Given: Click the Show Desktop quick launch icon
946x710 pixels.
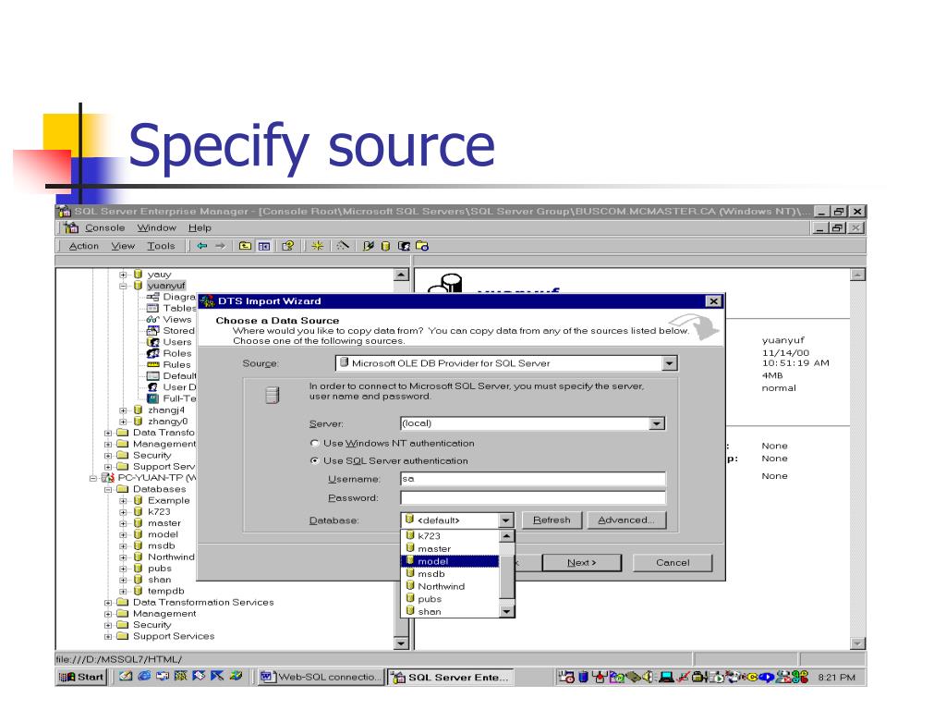Looking at the screenshot, I should (x=126, y=676).
